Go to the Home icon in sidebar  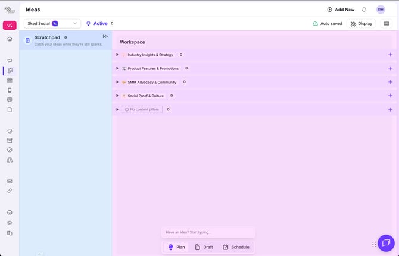coord(10,39)
